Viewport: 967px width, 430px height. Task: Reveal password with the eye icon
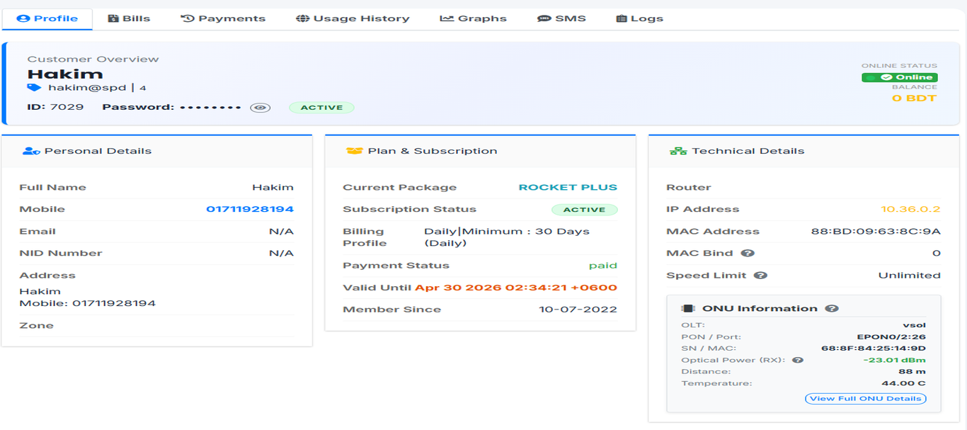[261, 108]
